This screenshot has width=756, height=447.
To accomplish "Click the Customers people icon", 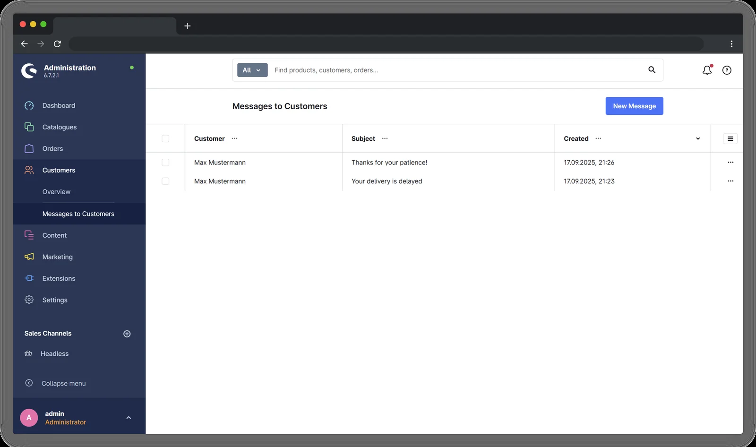I will 29,170.
